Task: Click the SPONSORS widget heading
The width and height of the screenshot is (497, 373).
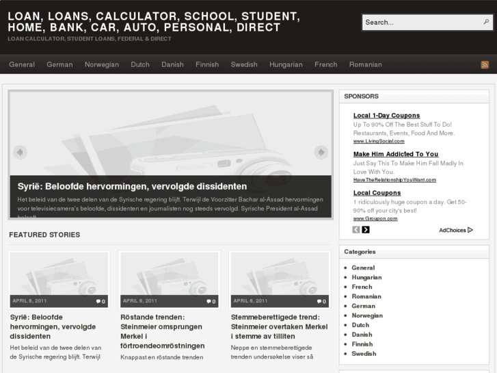Action: coord(362,97)
